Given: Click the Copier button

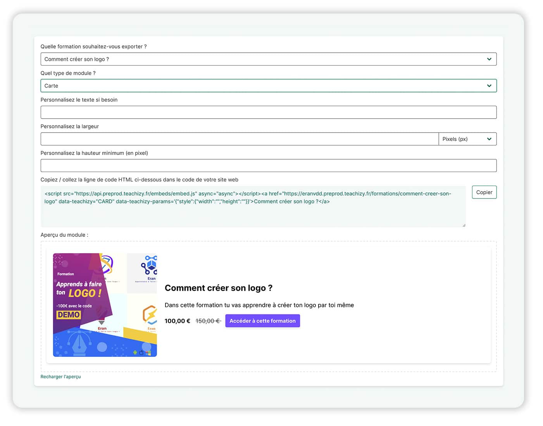Looking at the screenshot, I should coord(484,192).
